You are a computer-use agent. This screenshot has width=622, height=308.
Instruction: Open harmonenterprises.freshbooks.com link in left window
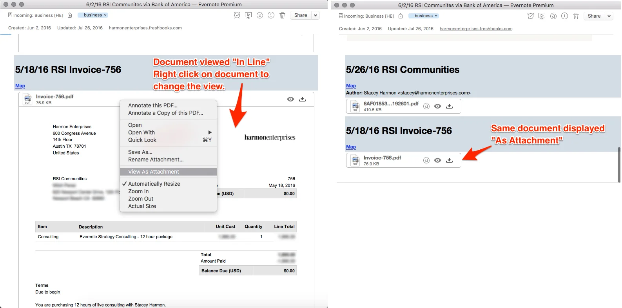145,28
